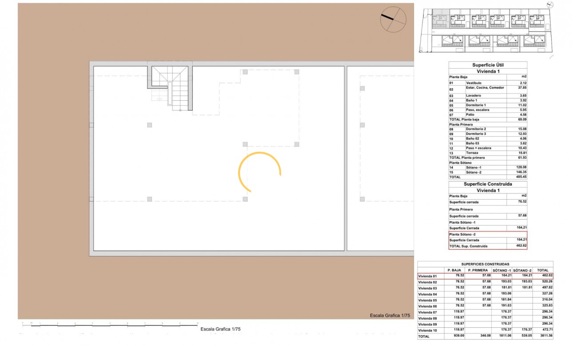Image resolution: width=573 pixels, height=346 pixels.
Task: Click the total useful area value 405.45
Action: pos(521,177)
